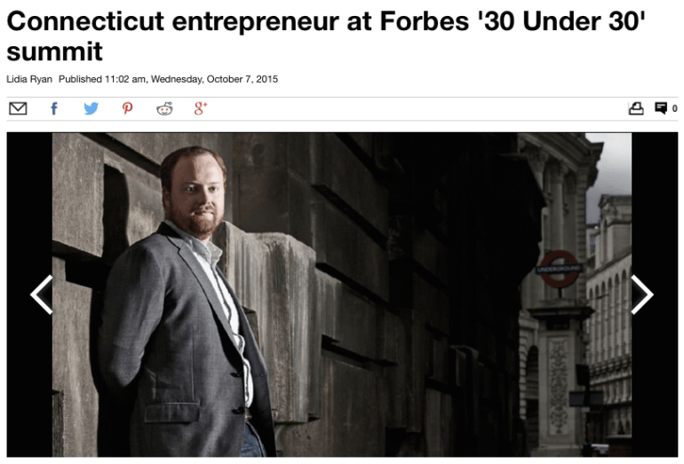Viewport: 684px width, 464px height.
Task: Share the article on Google Plus
Action: click(201, 108)
